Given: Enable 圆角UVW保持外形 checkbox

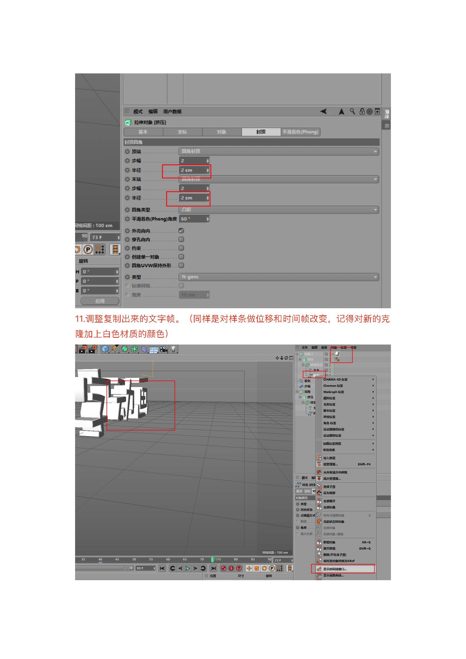Looking at the screenshot, I should pyautogui.click(x=181, y=265).
